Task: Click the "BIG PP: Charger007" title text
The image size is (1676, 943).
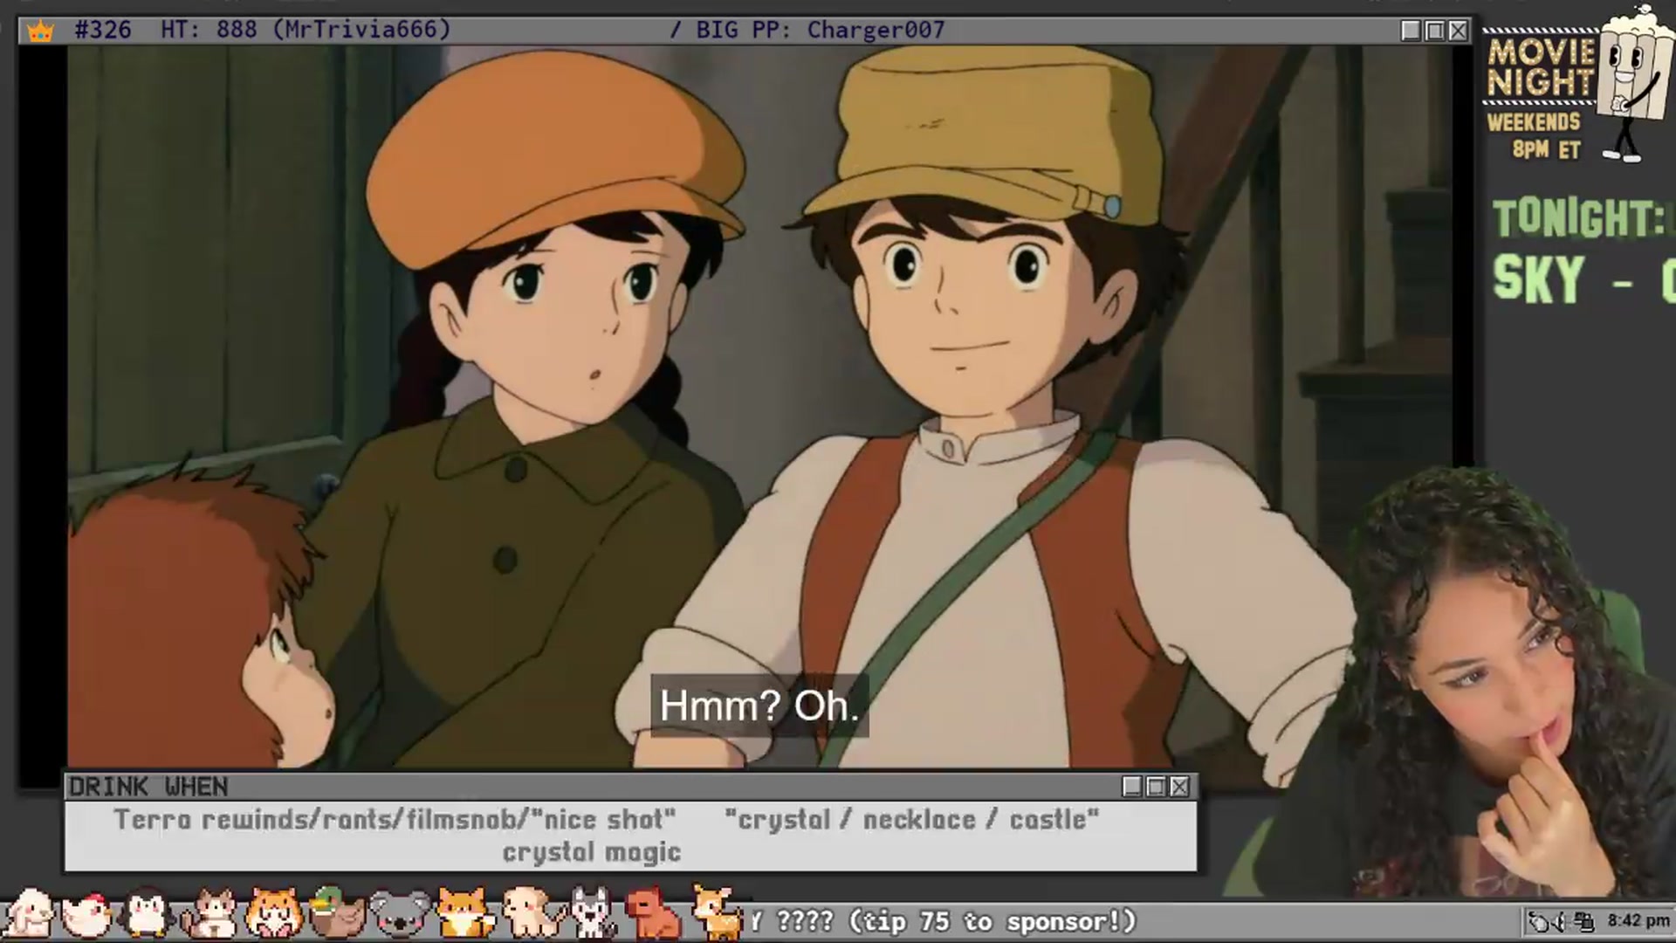Action: pyautogui.click(x=821, y=30)
